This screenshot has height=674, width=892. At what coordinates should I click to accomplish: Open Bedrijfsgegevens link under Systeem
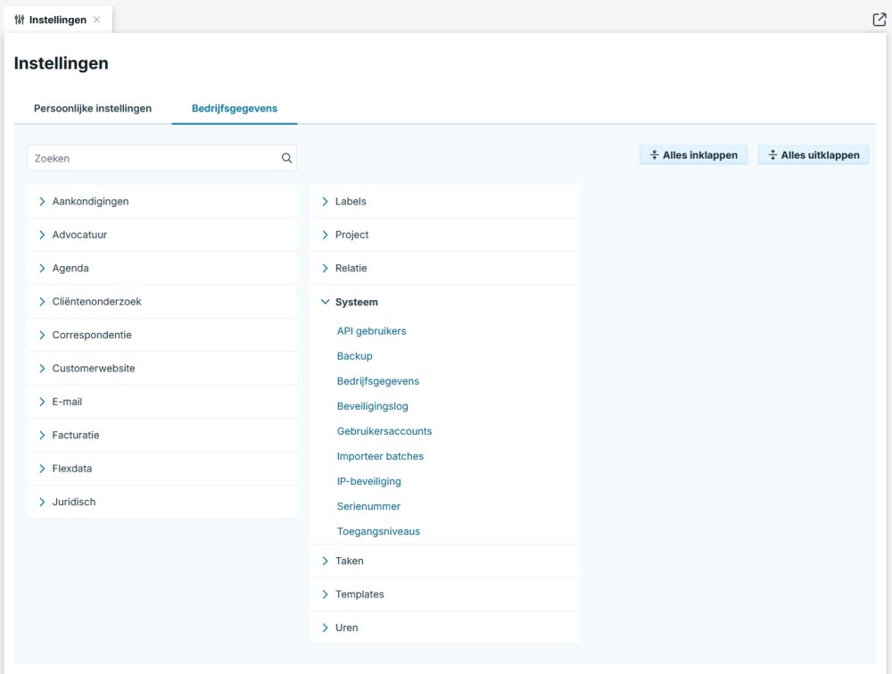(x=377, y=381)
